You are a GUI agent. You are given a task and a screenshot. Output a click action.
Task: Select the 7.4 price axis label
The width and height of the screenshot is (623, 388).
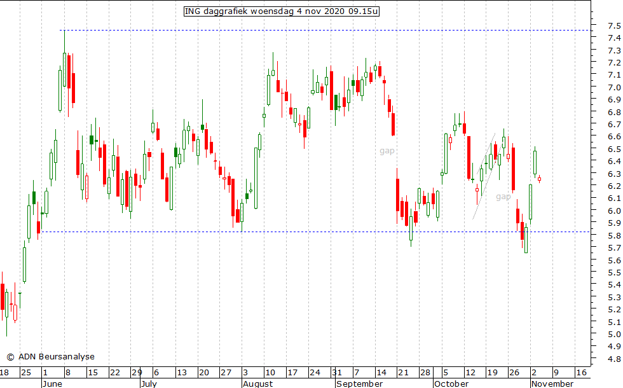(x=614, y=38)
